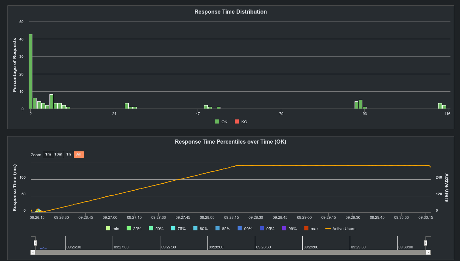Toggle the 80% percentile legend item
This screenshot has height=261, width=460.
tap(200, 229)
